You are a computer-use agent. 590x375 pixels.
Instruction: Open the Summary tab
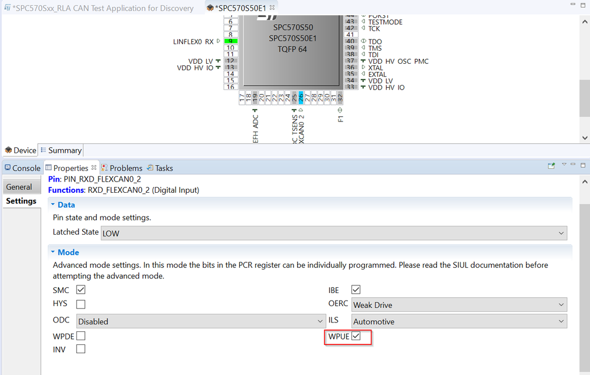coord(61,150)
